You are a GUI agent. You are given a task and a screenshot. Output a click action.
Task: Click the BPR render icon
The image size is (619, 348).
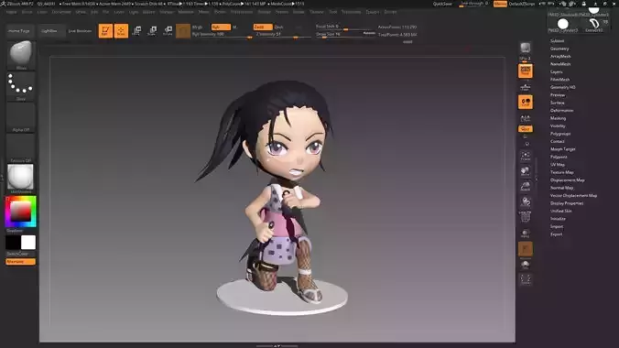(x=525, y=49)
